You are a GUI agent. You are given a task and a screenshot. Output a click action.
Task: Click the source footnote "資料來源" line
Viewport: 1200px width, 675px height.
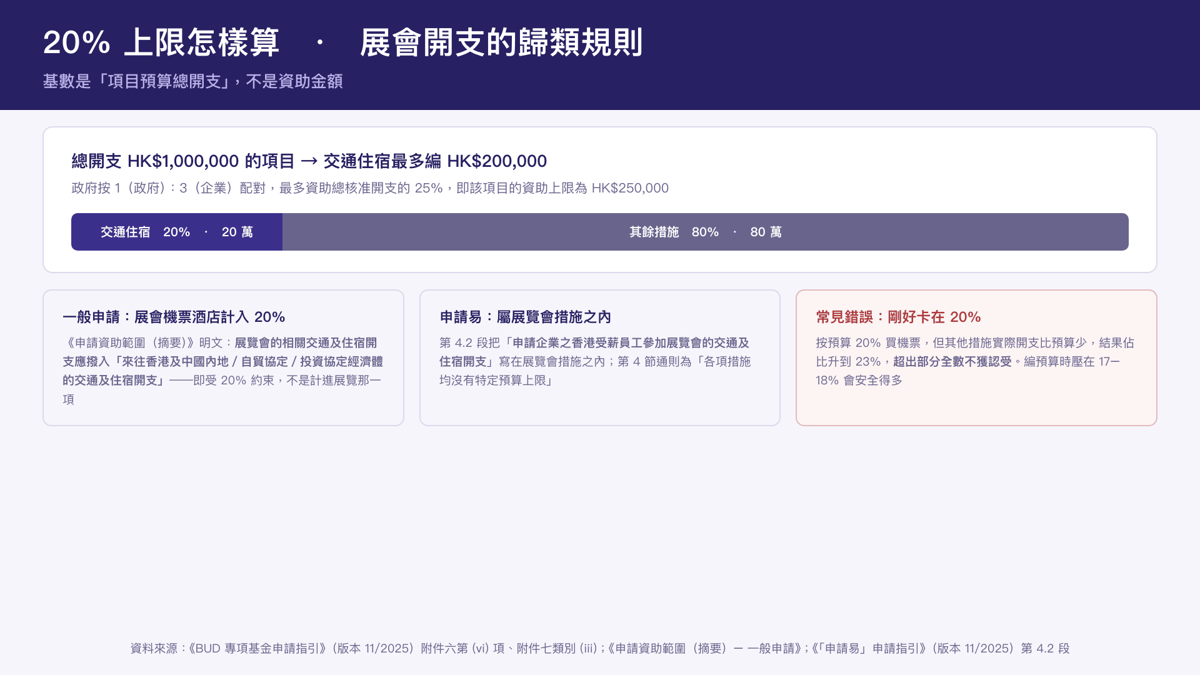[600, 648]
